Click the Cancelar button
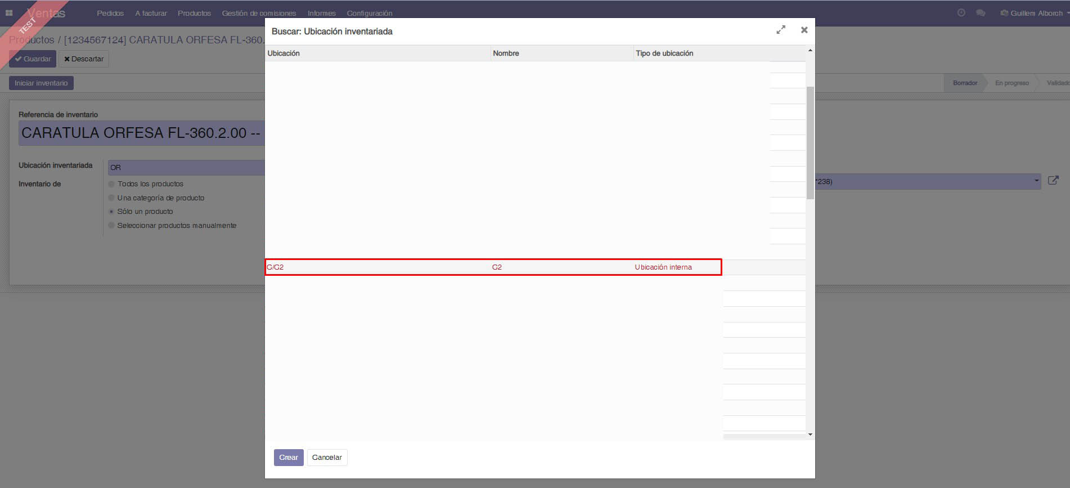The image size is (1070, 488). click(327, 458)
